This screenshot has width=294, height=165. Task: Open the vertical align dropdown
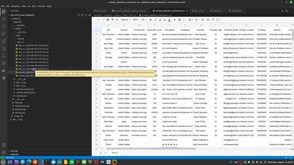197,20
